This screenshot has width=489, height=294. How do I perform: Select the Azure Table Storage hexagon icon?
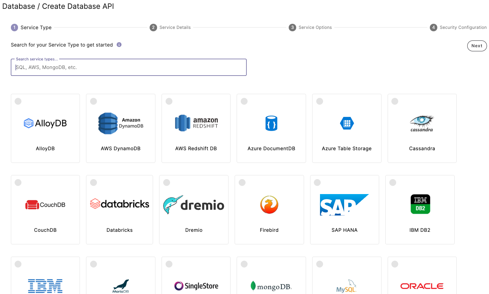[x=347, y=123]
